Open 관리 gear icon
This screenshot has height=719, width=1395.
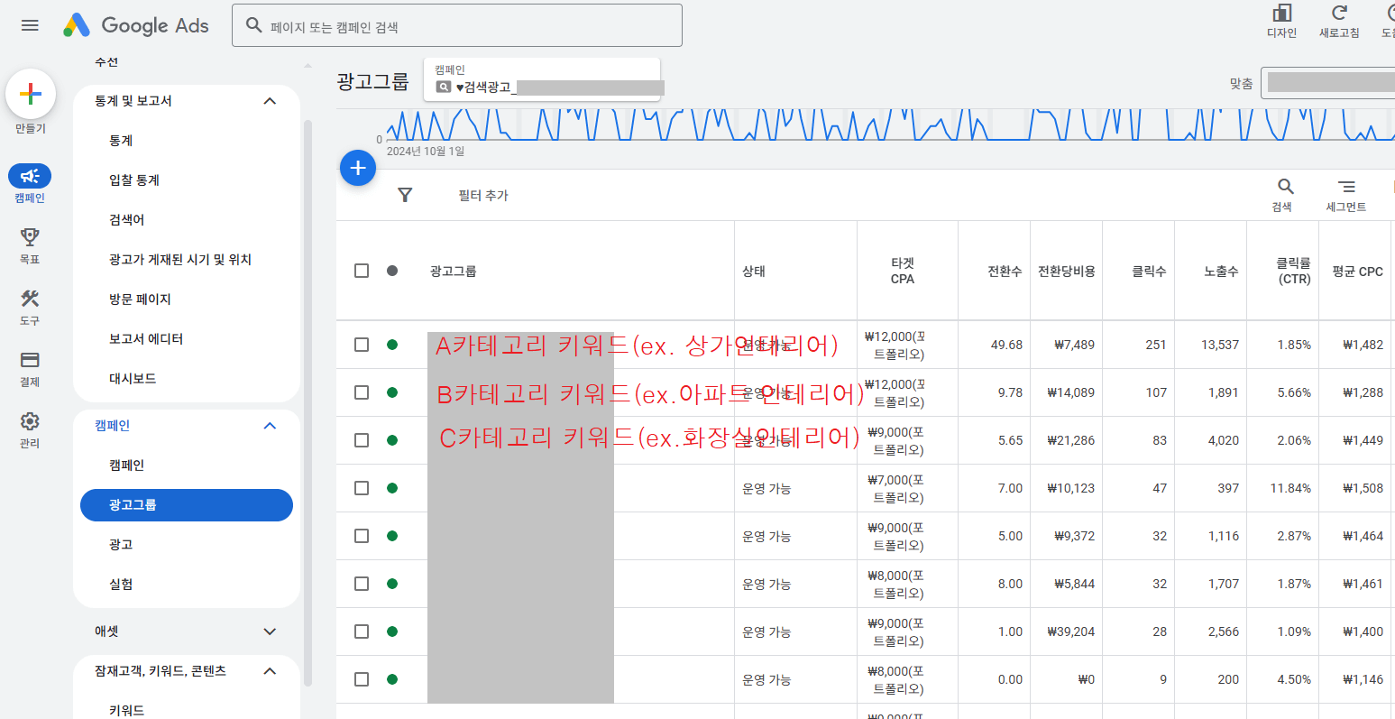click(x=30, y=421)
